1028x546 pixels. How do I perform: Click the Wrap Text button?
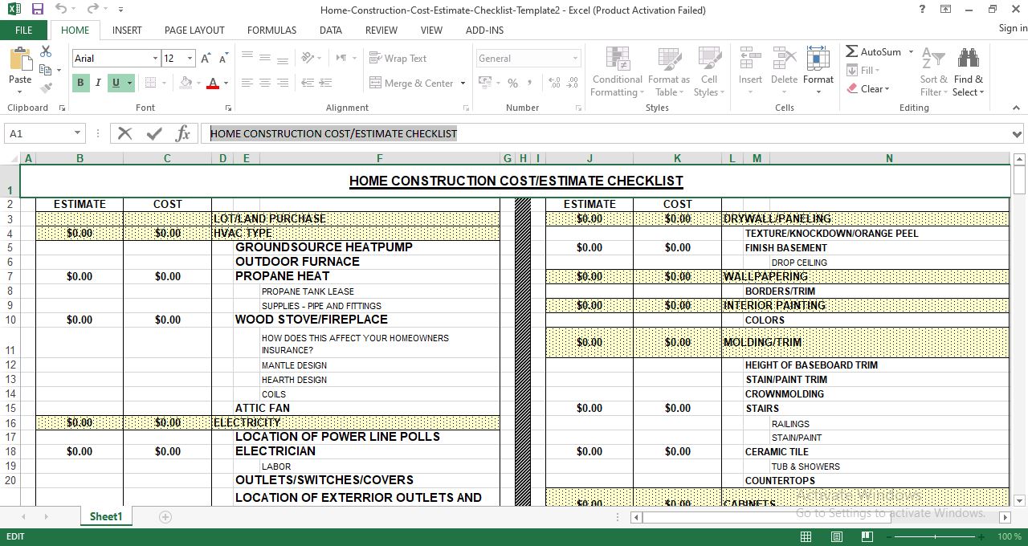coord(398,59)
